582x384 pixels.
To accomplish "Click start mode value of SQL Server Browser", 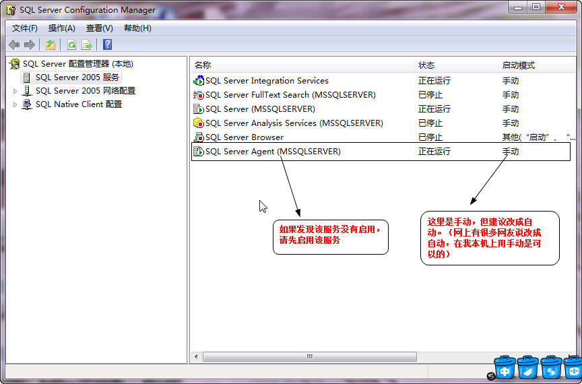I will click(x=538, y=137).
